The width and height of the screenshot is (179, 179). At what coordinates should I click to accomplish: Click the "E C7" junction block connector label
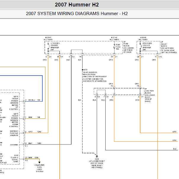(141, 97)
